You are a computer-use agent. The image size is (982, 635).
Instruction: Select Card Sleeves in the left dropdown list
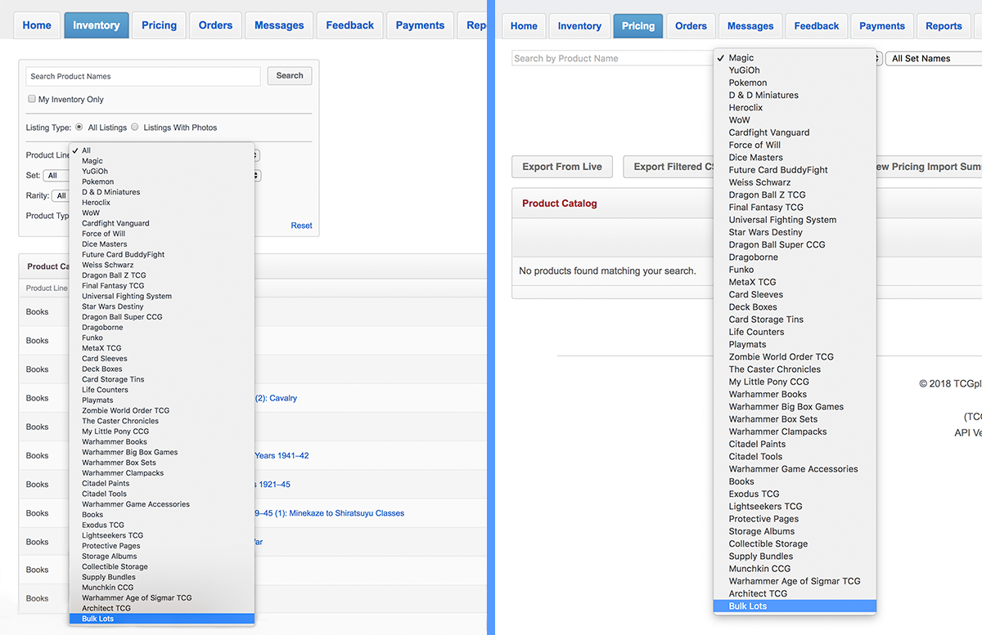[162, 359]
